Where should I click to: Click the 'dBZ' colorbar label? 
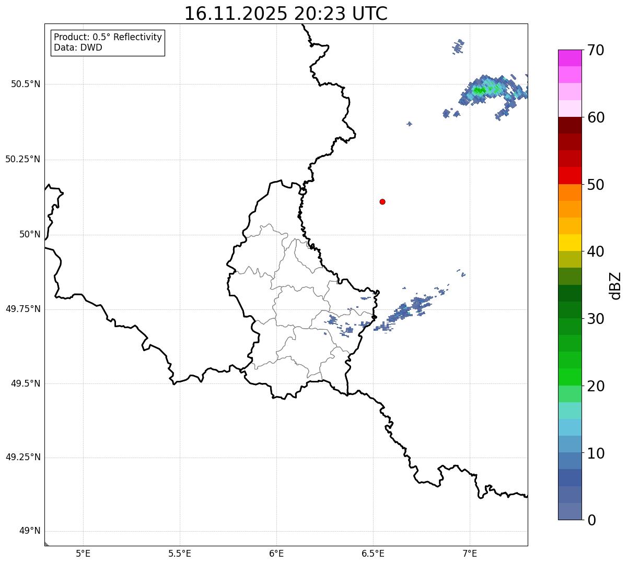616,285
